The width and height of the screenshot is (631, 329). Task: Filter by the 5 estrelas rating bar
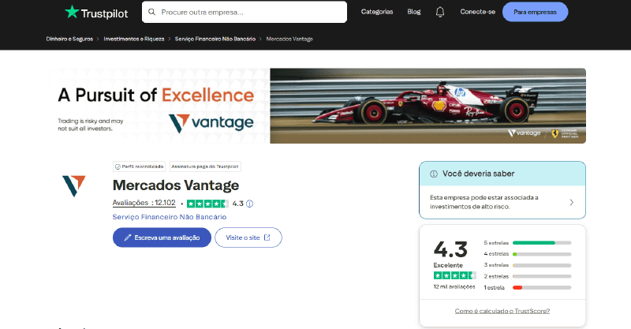[527, 243]
